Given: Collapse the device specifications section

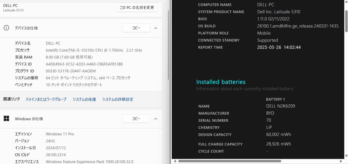Looking at the screenshot, I should point(156,28).
